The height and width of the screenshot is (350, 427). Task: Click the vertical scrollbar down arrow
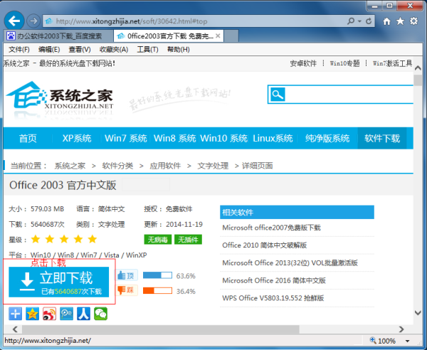coord(418,313)
